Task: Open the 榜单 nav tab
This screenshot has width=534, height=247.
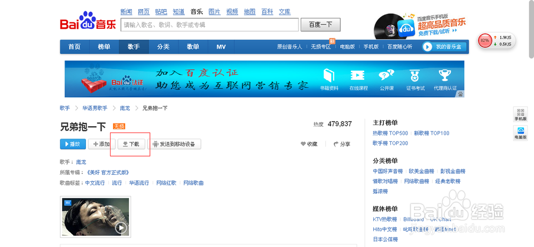Action: [x=104, y=47]
